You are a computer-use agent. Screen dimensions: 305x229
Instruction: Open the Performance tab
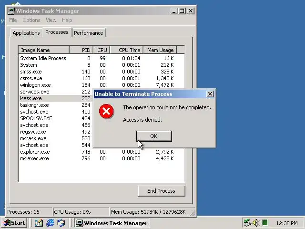(89, 33)
